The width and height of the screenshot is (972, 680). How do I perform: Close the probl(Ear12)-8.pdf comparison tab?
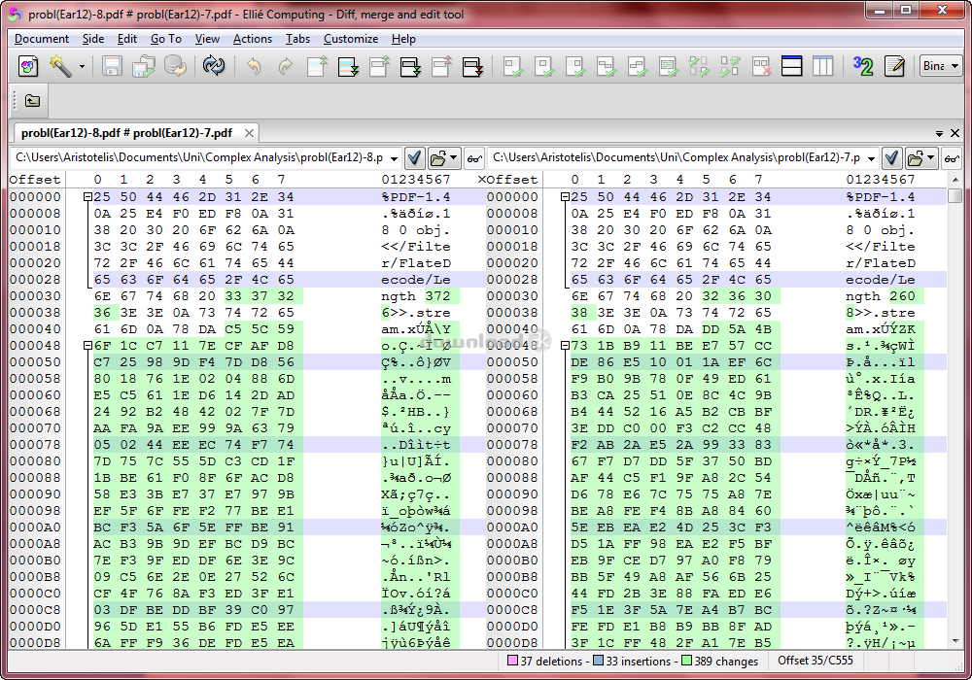pyautogui.click(x=249, y=133)
